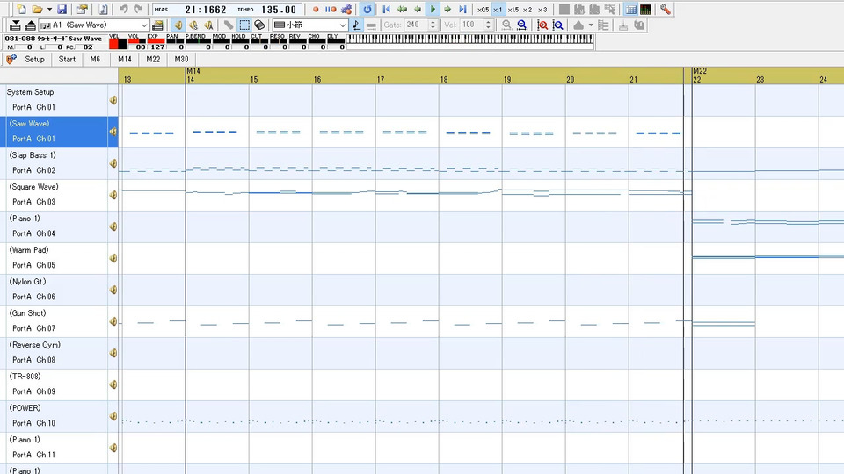Toggle loop playback icon
Screen dimensions: 844x474
(x=367, y=9)
